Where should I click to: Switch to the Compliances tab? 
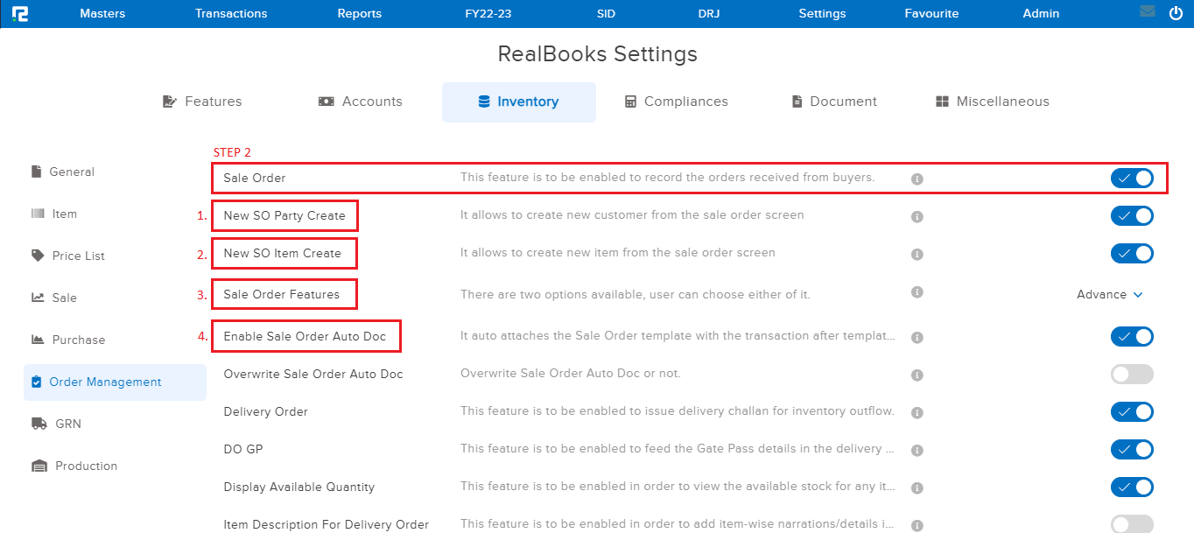coord(676,102)
